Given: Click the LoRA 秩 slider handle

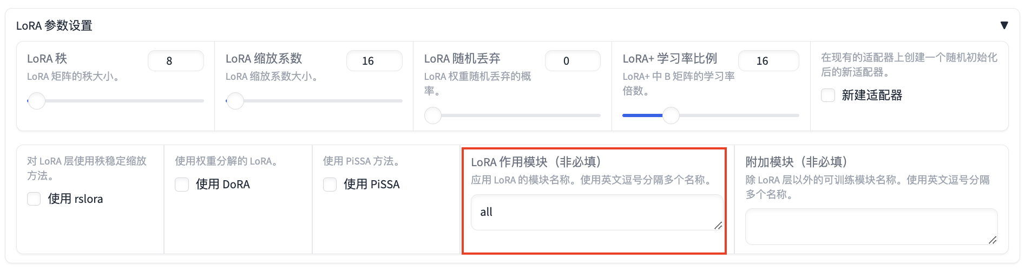Looking at the screenshot, I should 37,101.
